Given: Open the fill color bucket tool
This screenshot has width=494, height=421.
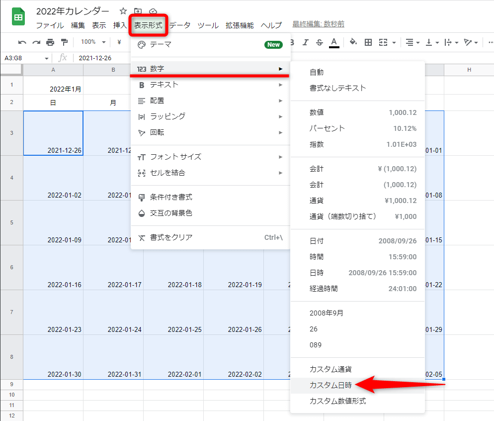Looking at the screenshot, I should 353,42.
